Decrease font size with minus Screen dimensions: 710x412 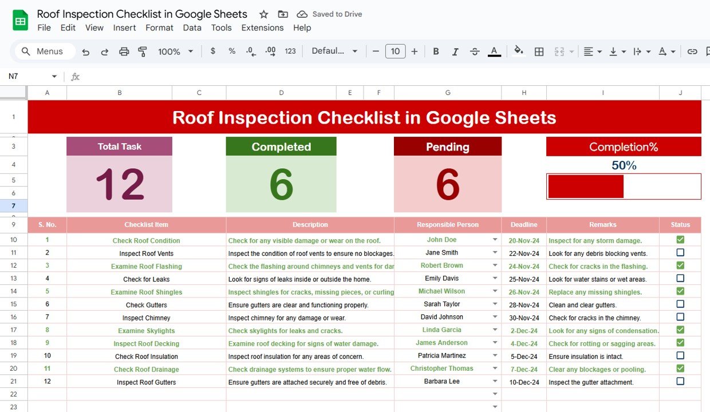(376, 51)
